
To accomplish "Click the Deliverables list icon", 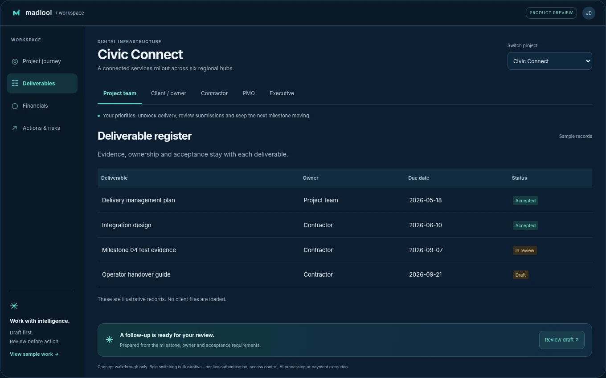I will [x=15, y=84].
